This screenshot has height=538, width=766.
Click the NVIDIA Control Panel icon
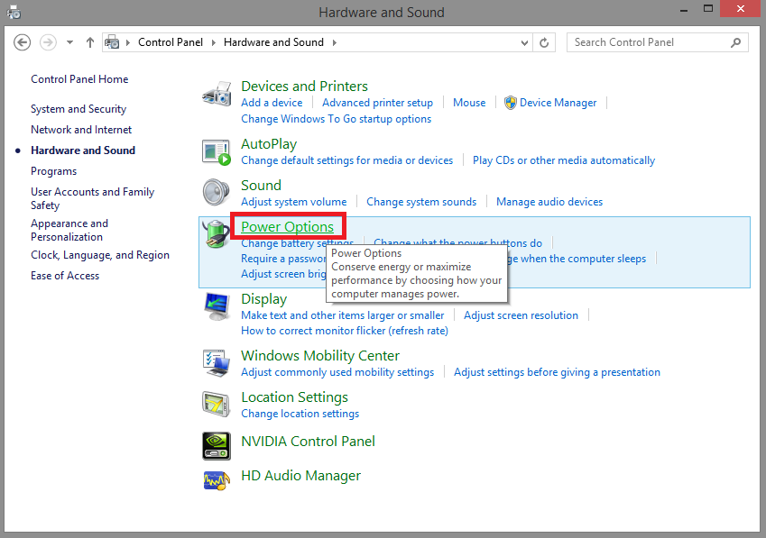pyautogui.click(x=217, y=444)
